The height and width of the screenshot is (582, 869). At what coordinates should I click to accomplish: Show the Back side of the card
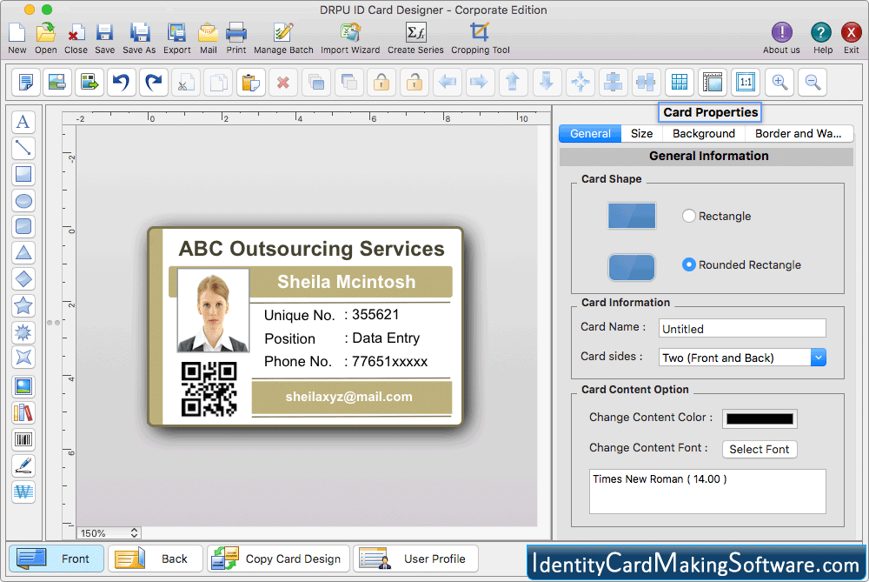pyautogui.click(x=156, y=559)
